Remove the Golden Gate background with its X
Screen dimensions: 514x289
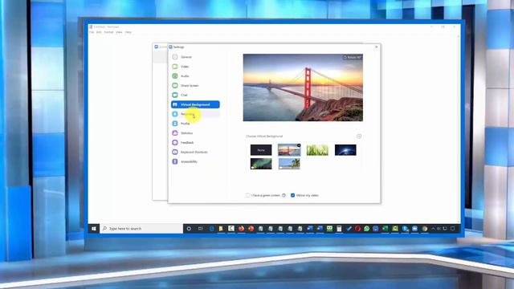299,145
